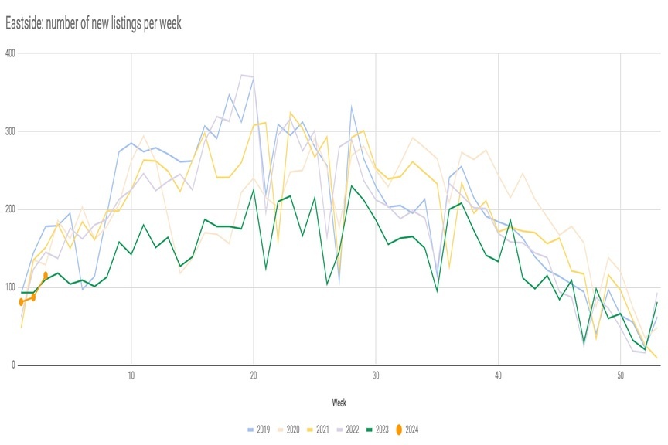The image size is (668, 445).
Task: Click the highest orange 2024 data point
Action: click(x=46, y=275)
